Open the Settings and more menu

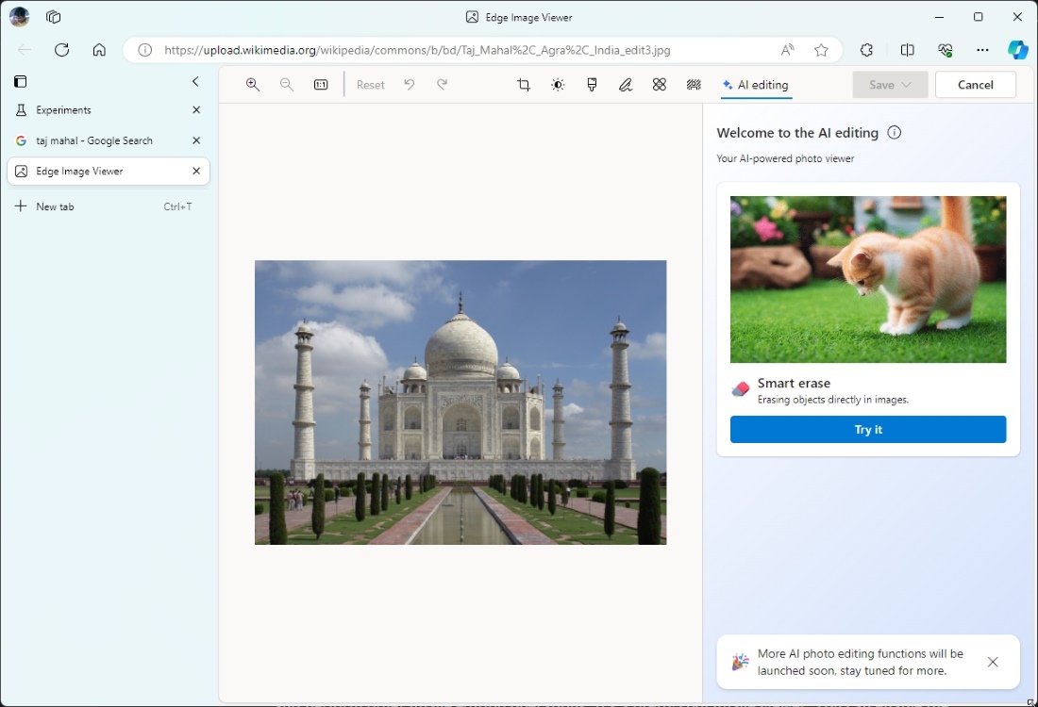[x=982, y=50]
